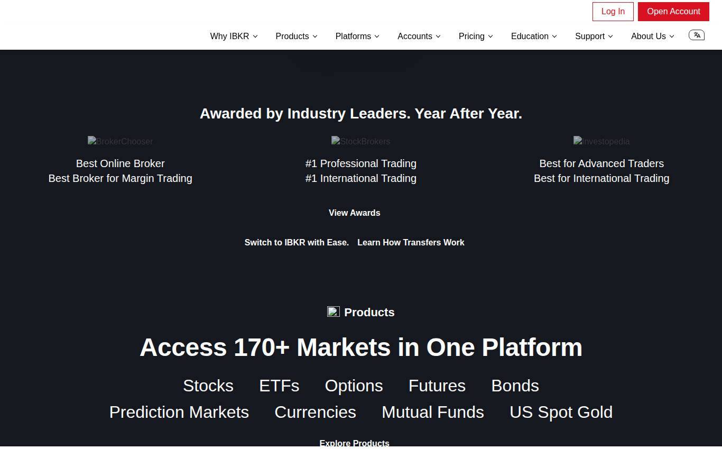
Task: Open Prediction Markets product
Action: [179, 412]
